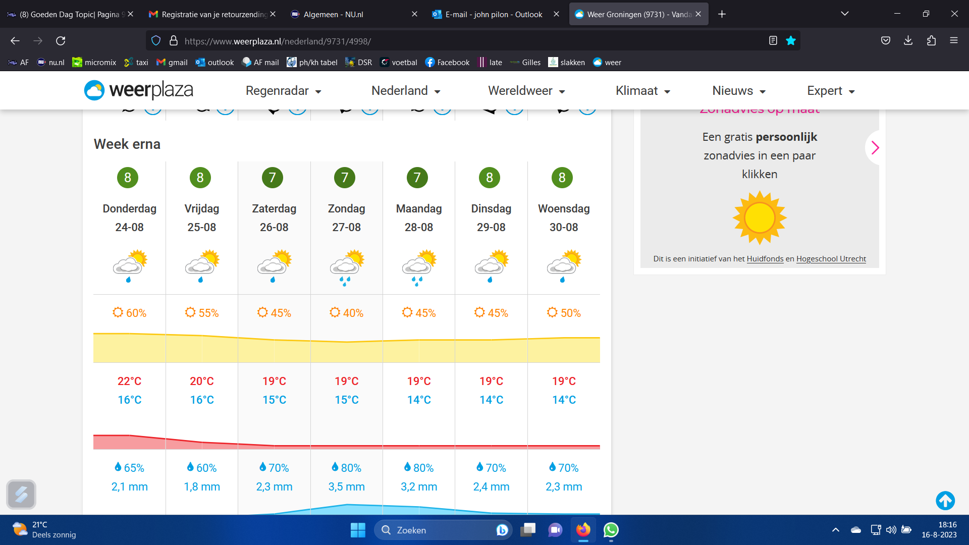
Task: Open the Klimaat dropdown menu
Action: [x=642, y=91]
